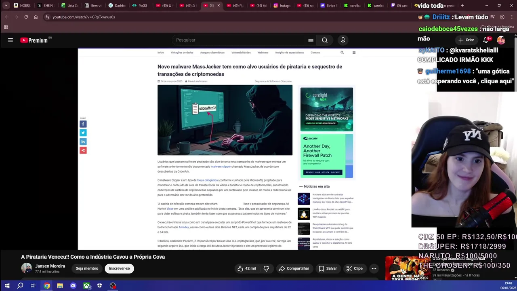Screen dimensions: 517x291
Task: Open Jansen Moreira channel avatar
Action: (x=27, y=268)
